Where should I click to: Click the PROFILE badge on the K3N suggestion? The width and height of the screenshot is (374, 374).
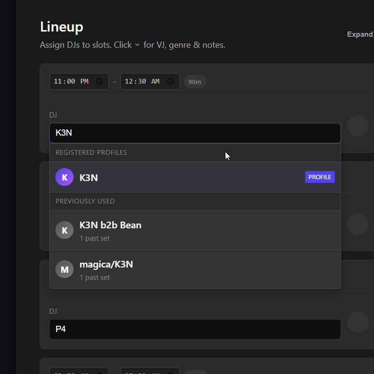pos(320,177)
